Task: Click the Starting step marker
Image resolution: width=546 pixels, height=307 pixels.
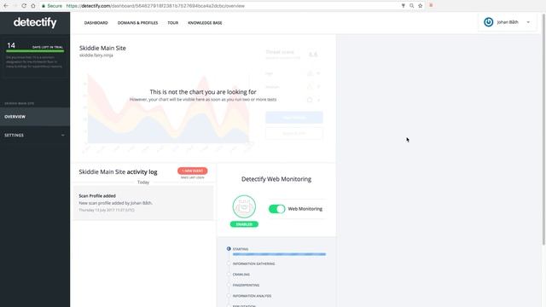Action: click(x=229, y=249)
